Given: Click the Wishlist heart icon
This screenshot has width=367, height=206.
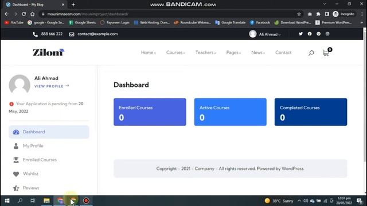Looking at the screenshot, I should pyautogui.click(x=16, y=174).
